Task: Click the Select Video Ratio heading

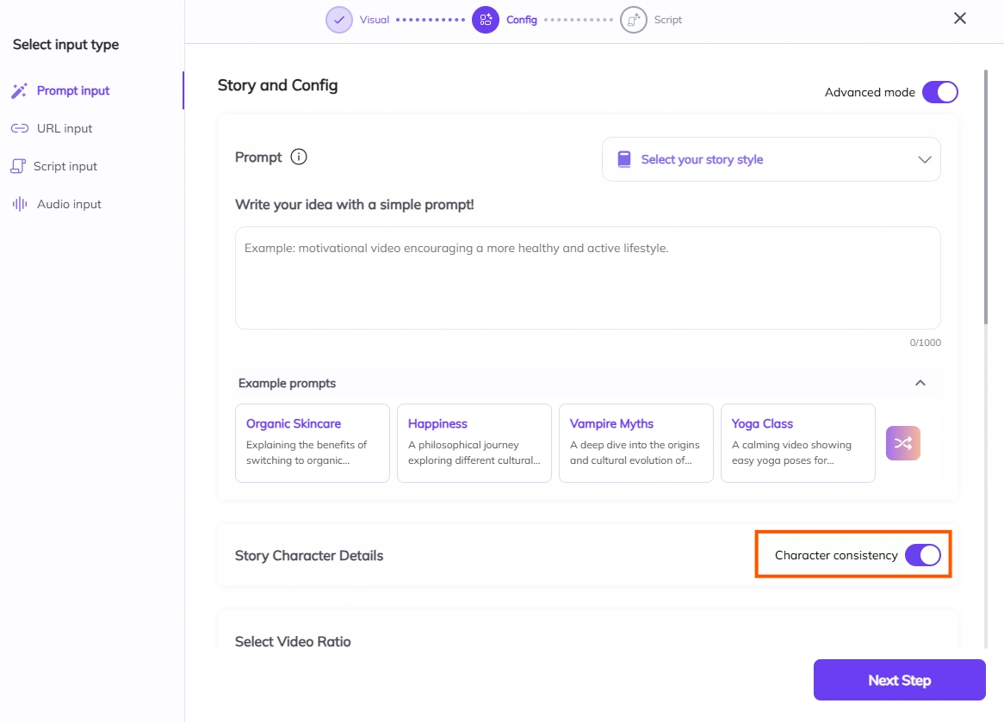Action: click(293, 641)
